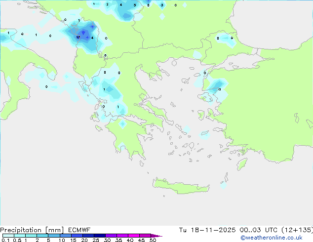Click the 30–35 mm purple legend swatch
The image size is (313, 242).
[111, 236]
